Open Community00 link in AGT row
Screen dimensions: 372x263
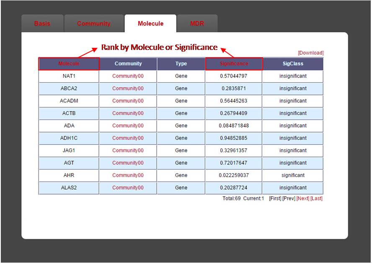(128, 163)
